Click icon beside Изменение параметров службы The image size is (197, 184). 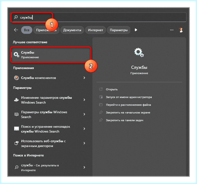tap(16, 100)
